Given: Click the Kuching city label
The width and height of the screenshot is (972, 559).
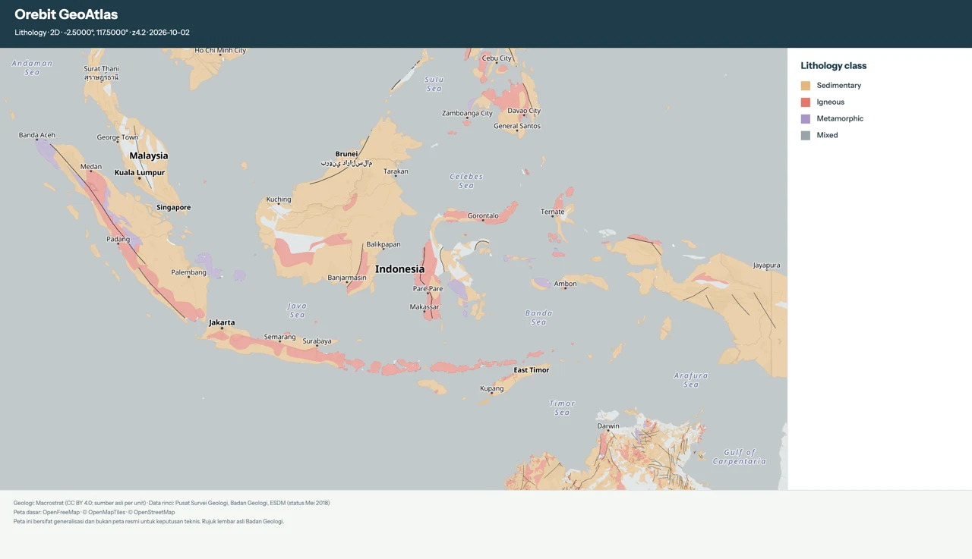Looking at the screenshot, I should (279, 199).
